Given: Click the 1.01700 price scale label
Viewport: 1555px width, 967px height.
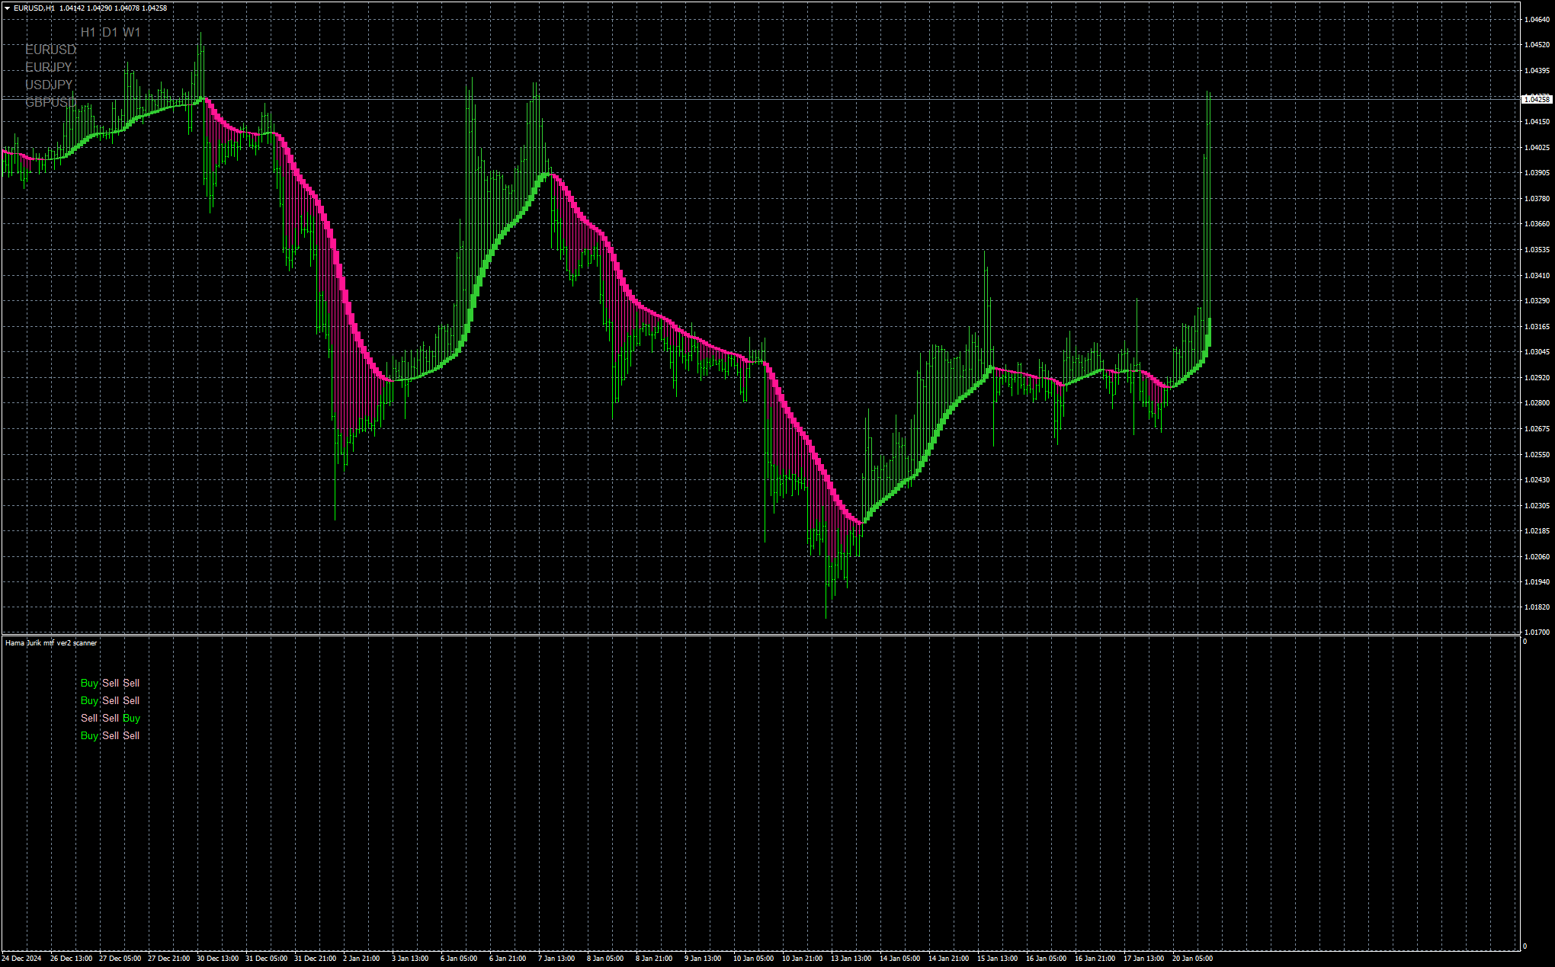Looking at the screenshot, I should coord(1537,632).
